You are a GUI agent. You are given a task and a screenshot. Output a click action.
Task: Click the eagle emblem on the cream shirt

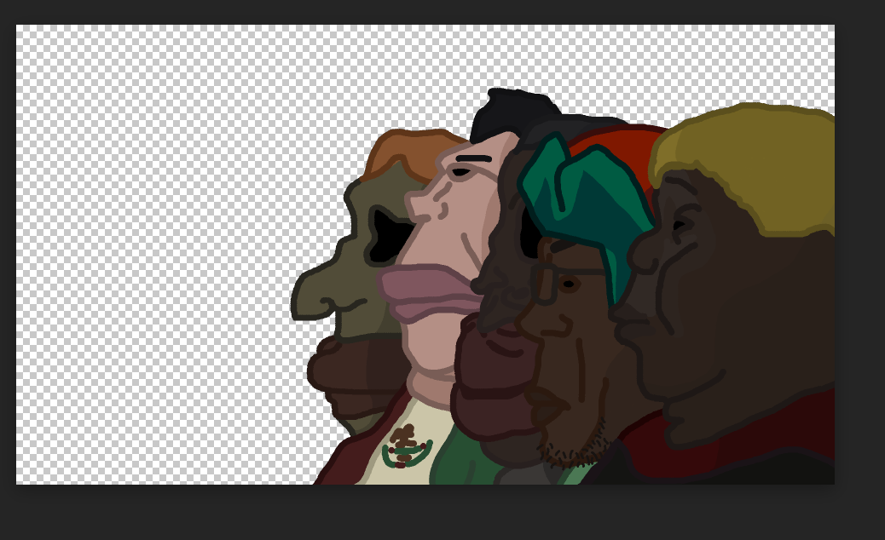406,447
